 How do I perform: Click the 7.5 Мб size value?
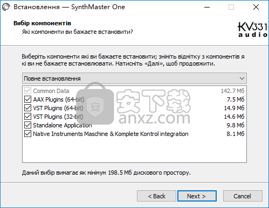[x=236, y=99]
